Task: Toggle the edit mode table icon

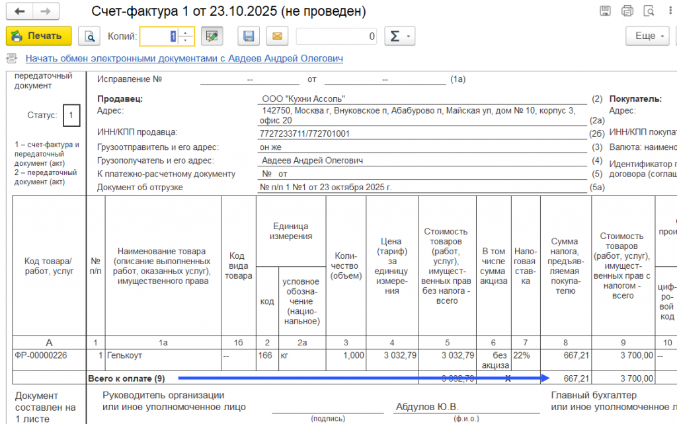Action: (x=212, y=36)
